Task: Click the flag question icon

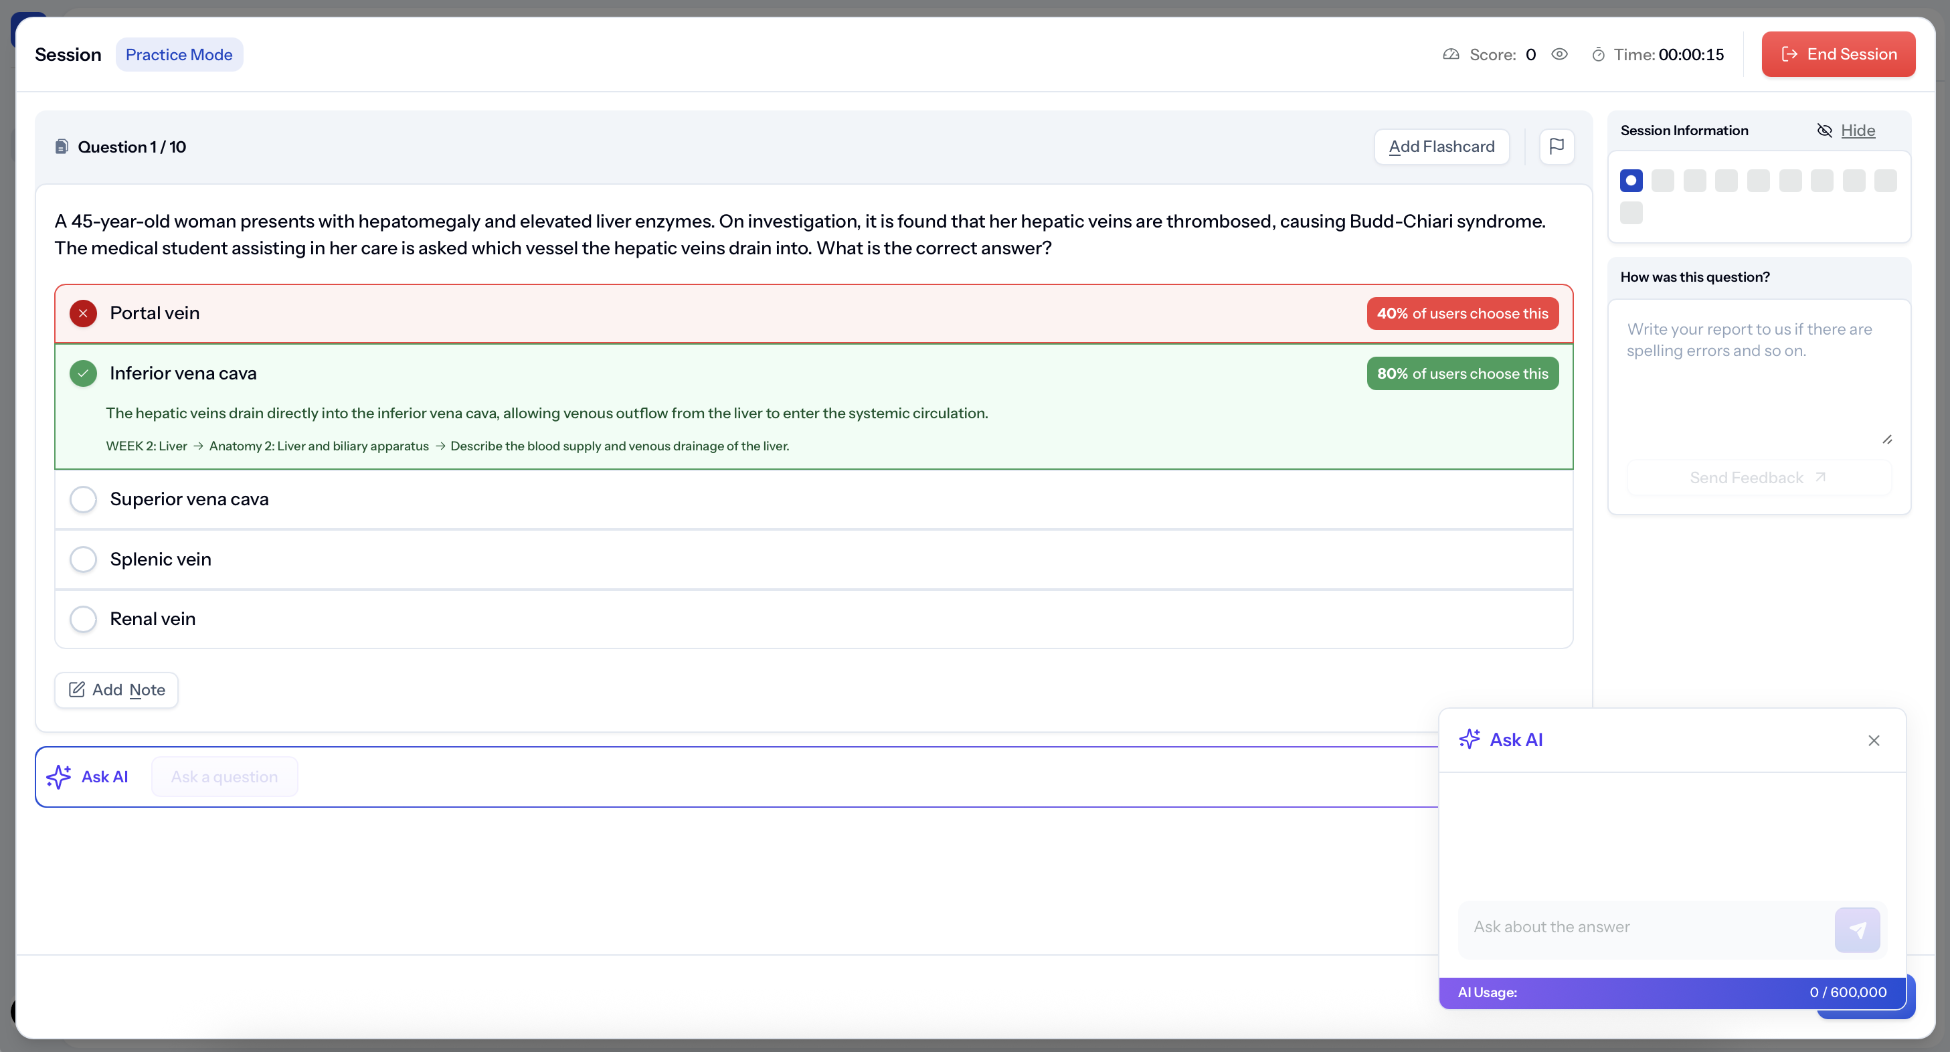Action: coord(1557,146)
